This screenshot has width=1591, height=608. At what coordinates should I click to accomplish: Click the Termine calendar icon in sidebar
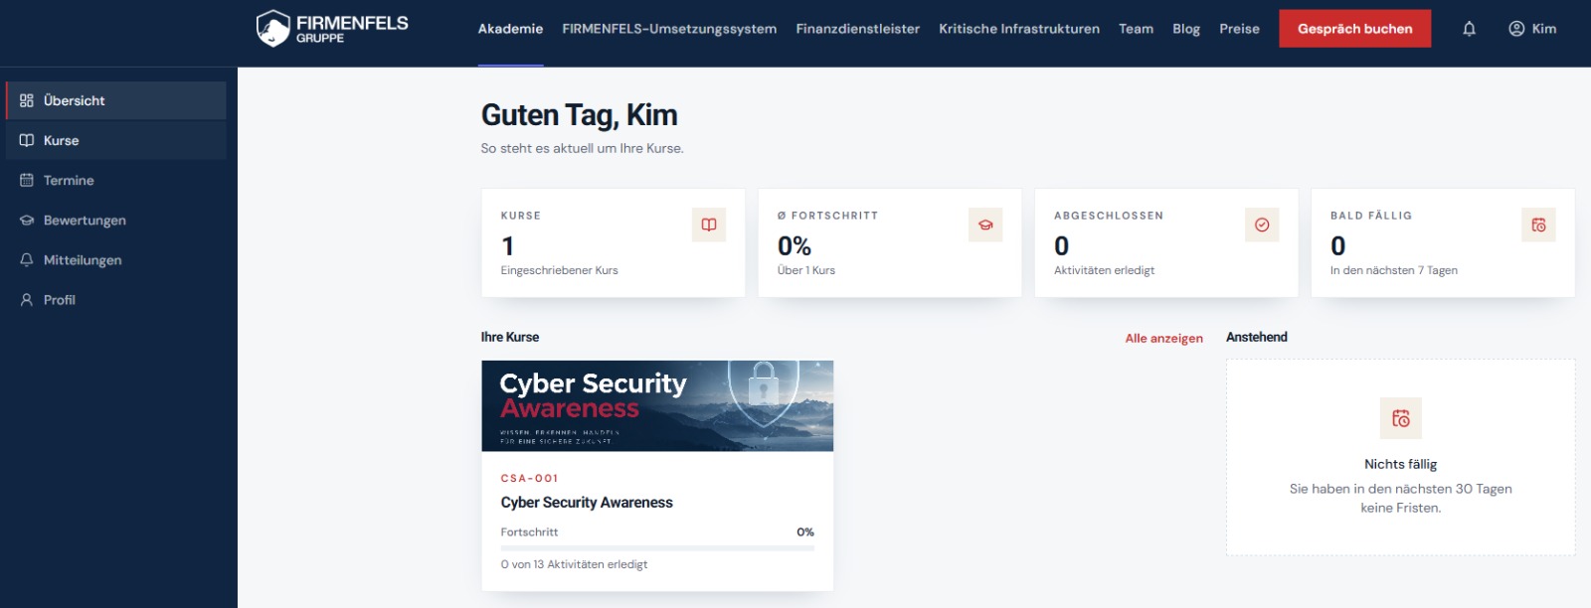pos(27,180)
